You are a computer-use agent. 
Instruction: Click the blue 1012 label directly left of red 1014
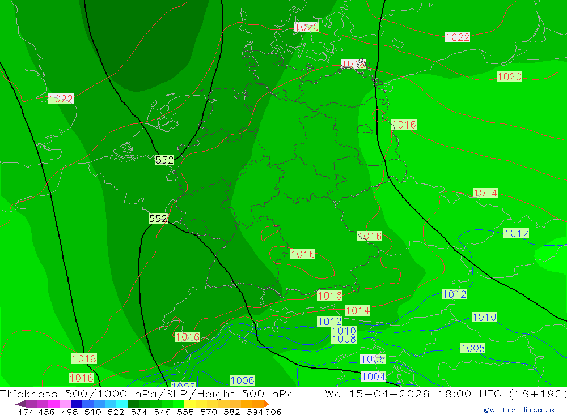pos(329,321)
